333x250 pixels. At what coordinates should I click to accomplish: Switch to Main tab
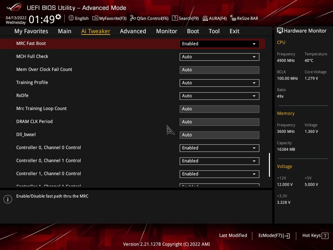65,31
